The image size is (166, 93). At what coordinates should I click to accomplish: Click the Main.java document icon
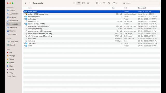[26, 41]
